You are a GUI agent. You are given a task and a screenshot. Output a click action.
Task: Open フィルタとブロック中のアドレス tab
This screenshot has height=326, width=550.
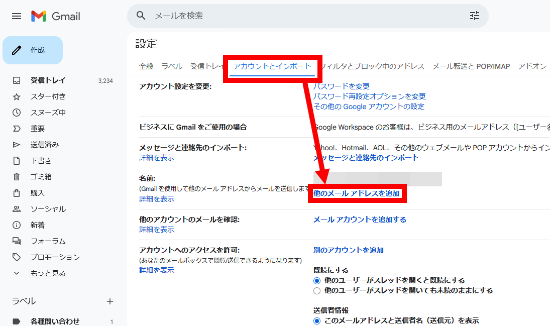point(373,66)
